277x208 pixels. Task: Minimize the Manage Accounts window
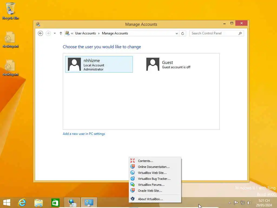coord(224,23)
